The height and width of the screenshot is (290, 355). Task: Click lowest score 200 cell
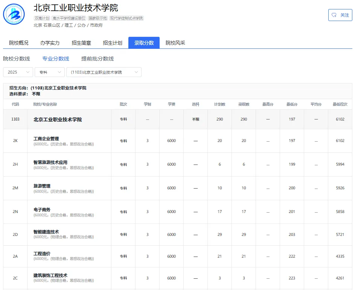click(292, 188)
